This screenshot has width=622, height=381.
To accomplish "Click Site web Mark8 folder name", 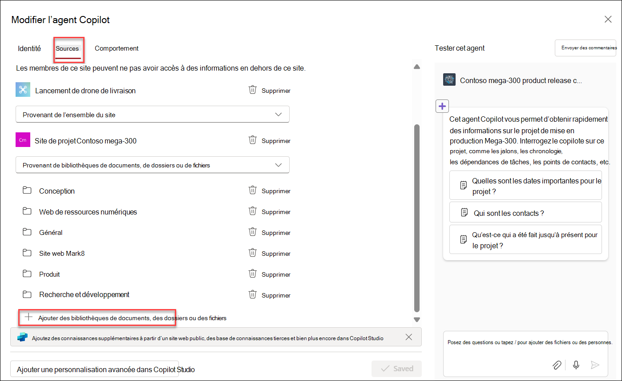I will [62, 254].
